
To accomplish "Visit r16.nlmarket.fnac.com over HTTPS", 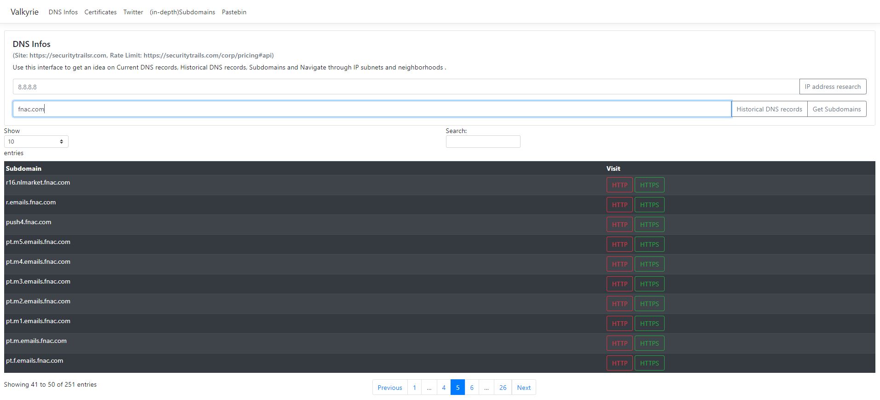I will [649, 185].
